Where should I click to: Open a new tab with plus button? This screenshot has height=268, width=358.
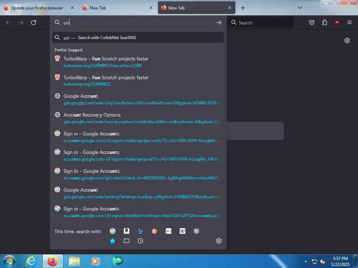tap(243, 8)
